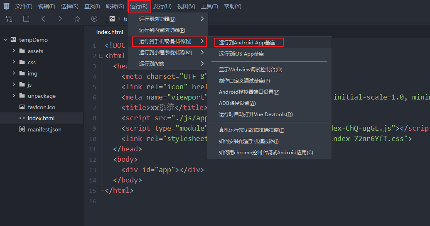Click the run play toolbar icon
The image size is (430, 226).
pos(94,19)
